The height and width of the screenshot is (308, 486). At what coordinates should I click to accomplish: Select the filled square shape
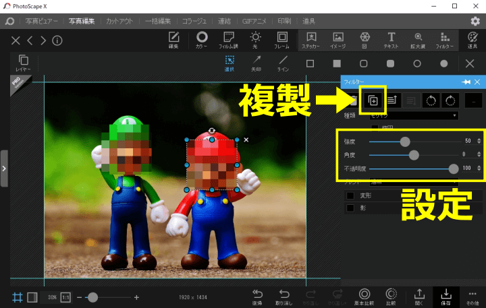click(x=337, y=64)
